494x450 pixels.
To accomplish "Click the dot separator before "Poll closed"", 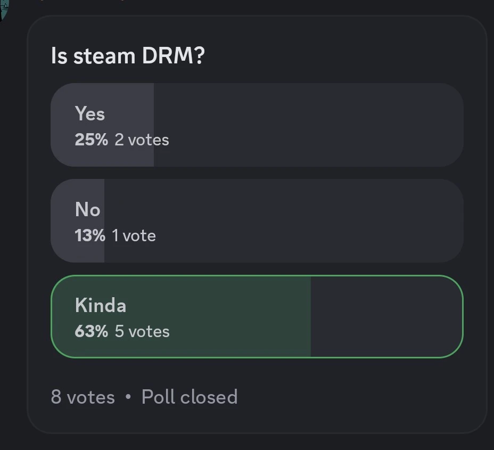I will point(128,397).
